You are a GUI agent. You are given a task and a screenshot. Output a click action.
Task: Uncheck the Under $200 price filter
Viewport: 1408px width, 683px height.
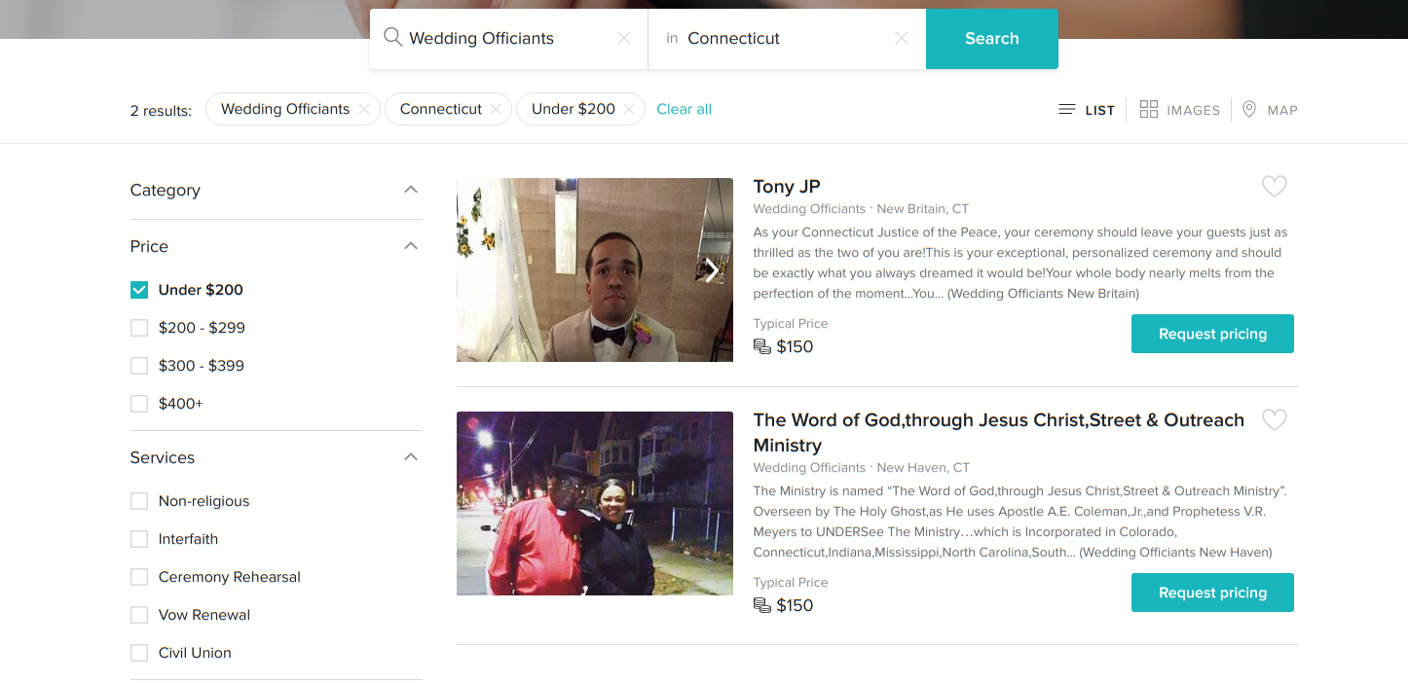[139, 290]
